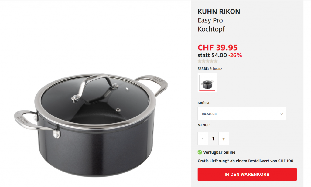This screenshot has width=311, height=187.
Task: Click the KUHN RIKON brand heading
Action: pyautogui.click(x=219, y=12)
